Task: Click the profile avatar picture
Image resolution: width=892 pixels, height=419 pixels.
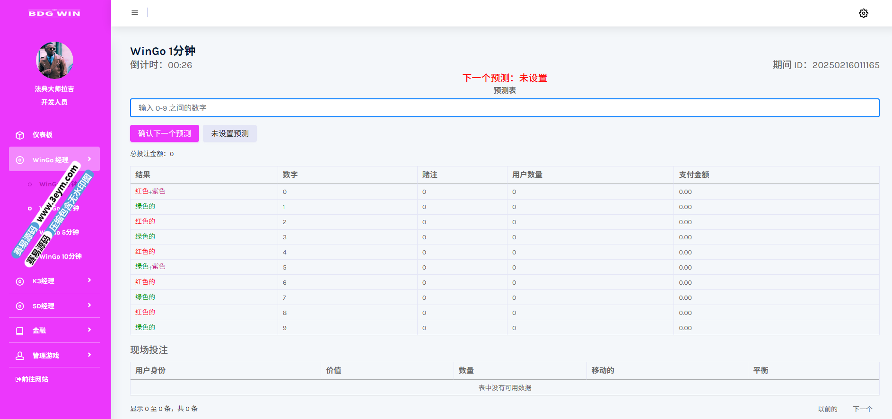Action: [54, 60]
